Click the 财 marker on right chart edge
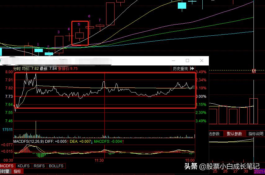 (254, 71)
